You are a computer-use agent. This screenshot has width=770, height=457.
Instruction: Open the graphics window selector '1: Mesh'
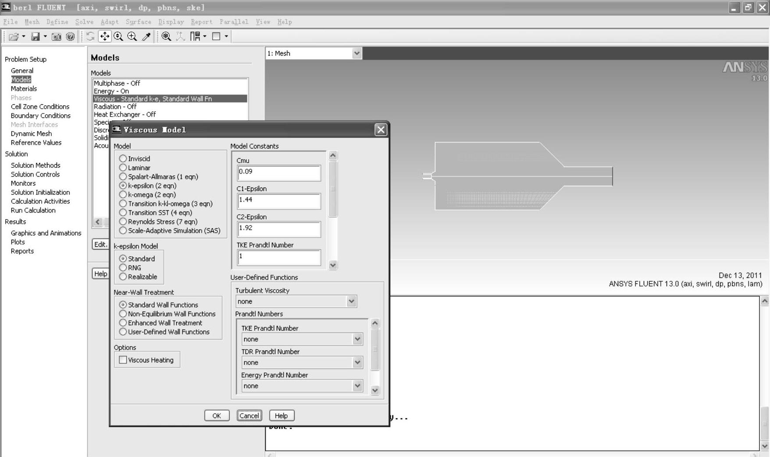tap(314, 53)
